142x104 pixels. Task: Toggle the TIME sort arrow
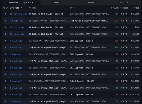point(21,8)
